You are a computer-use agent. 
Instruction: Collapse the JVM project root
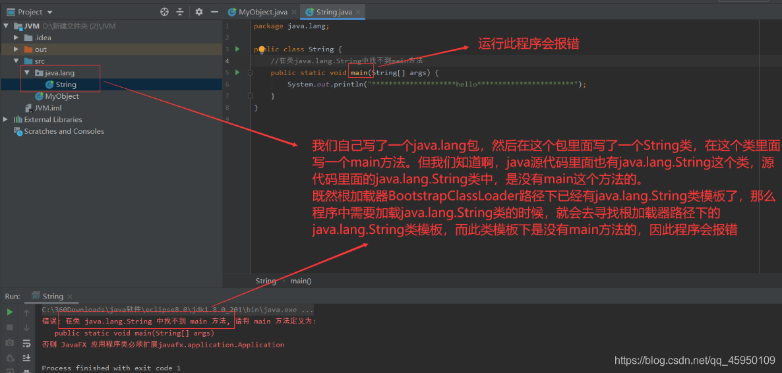point(6,26)
